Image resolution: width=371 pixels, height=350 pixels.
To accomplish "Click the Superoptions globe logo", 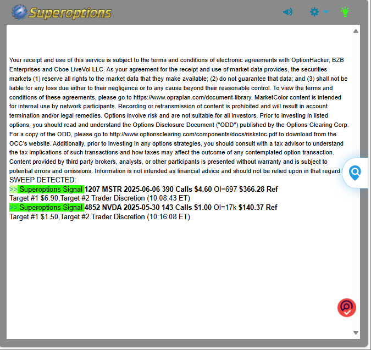I will [x=19, y=12].
